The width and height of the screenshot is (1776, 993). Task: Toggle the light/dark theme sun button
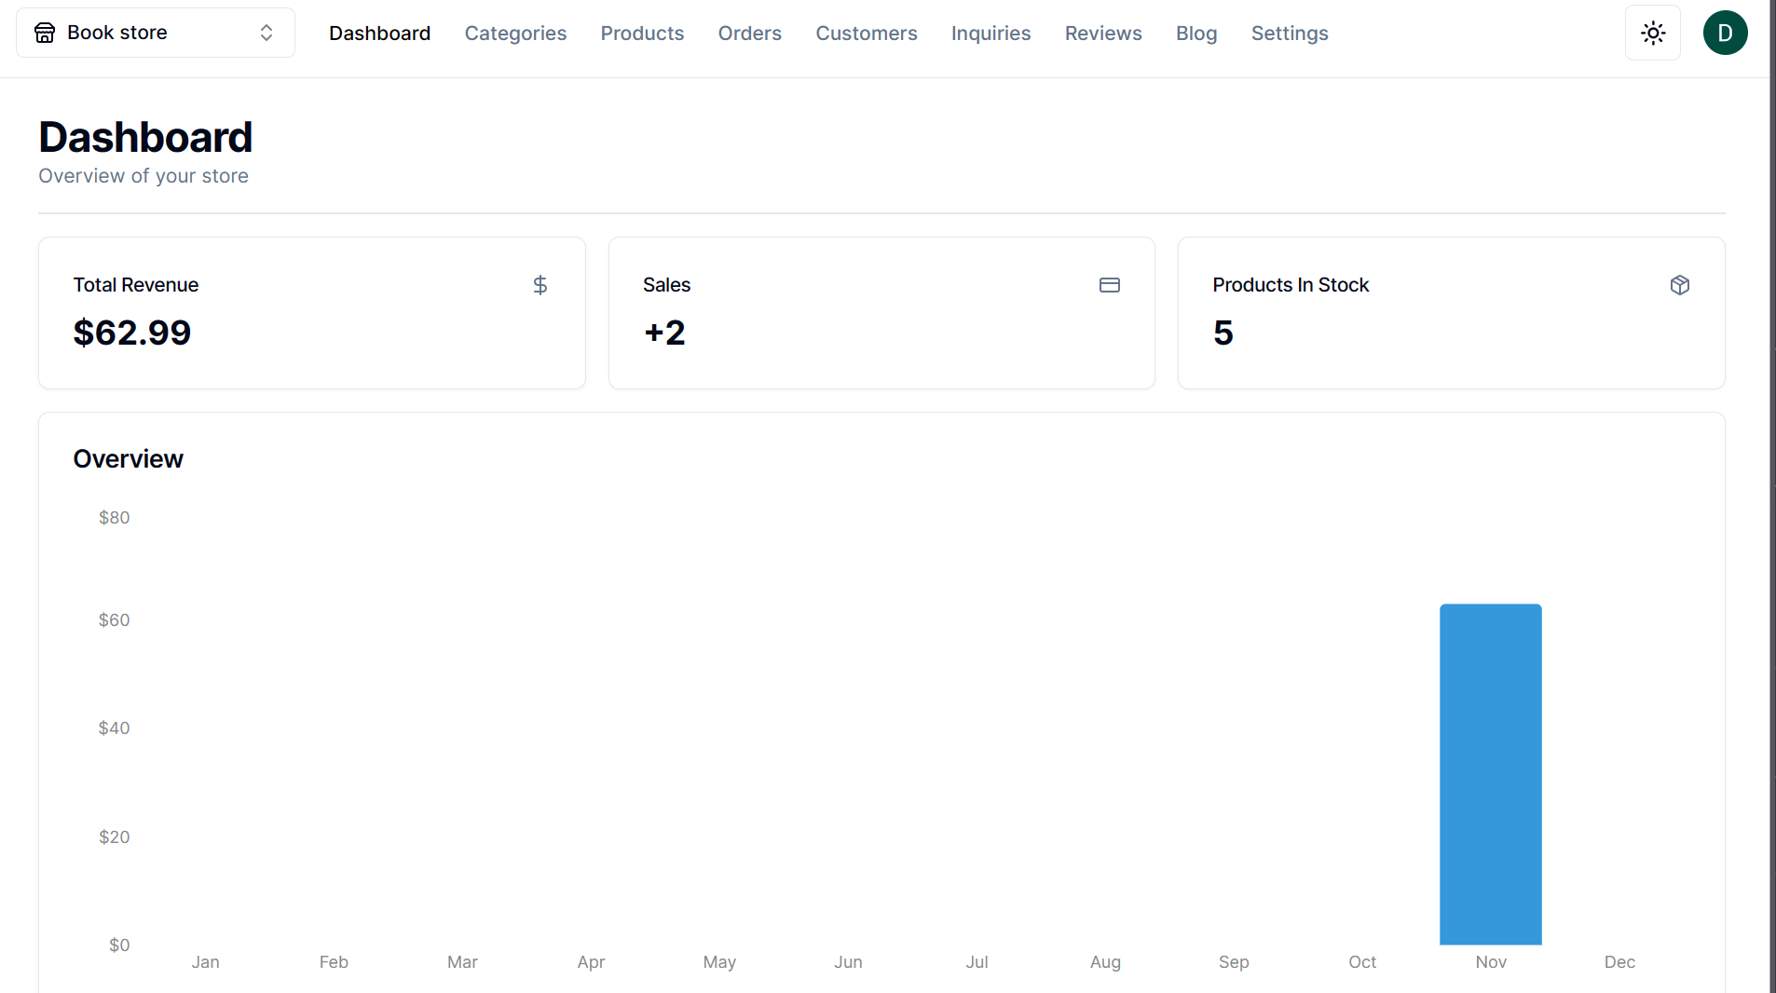click(1652, 34)
